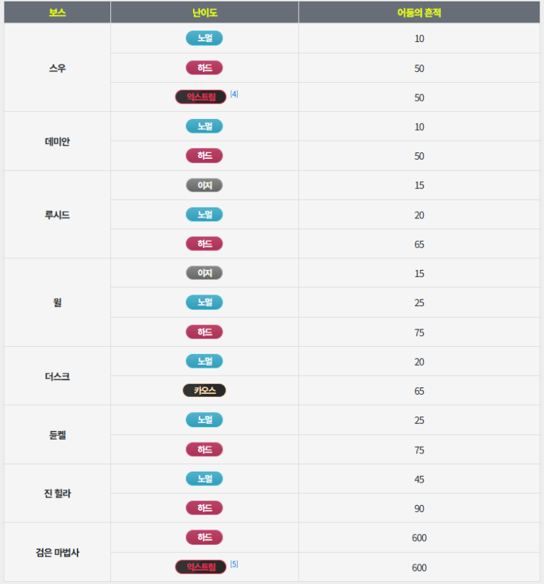Click the 더스크 boss name cell
Viewport: 544px width, 584px height.
(x=57, y=376)
